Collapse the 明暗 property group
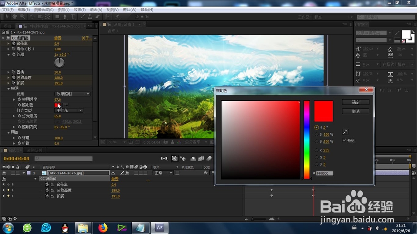The height and width of the screenshot is (234, 417). click(x=8, y=132)
